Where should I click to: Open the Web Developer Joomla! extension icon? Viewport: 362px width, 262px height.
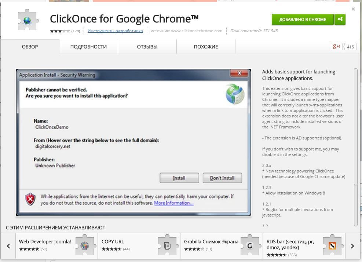click(x=85, y=245)
